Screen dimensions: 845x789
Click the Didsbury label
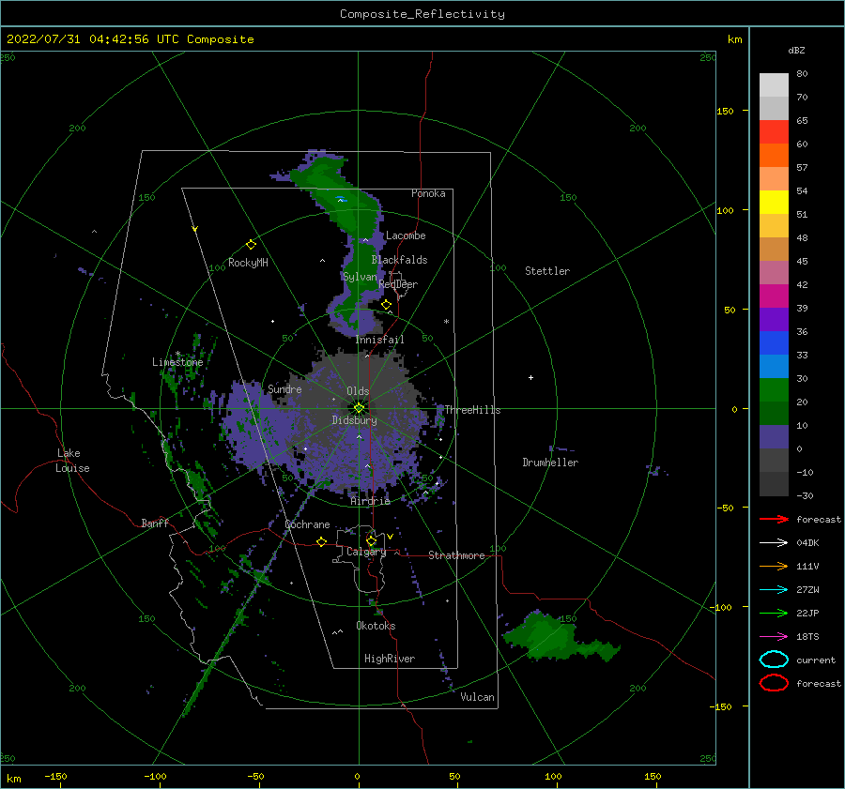pyautogui.click(x=354, y=420)
